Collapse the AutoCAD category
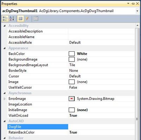Image resolution: width=141 pixels, height=140 pixels. [x=5, y=121]
